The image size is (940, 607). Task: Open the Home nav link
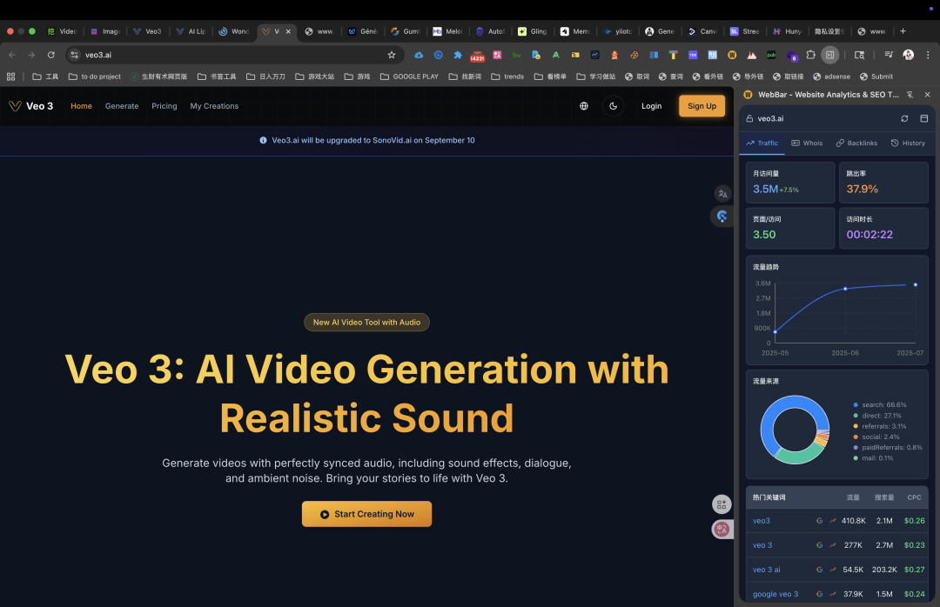point(82,106)
